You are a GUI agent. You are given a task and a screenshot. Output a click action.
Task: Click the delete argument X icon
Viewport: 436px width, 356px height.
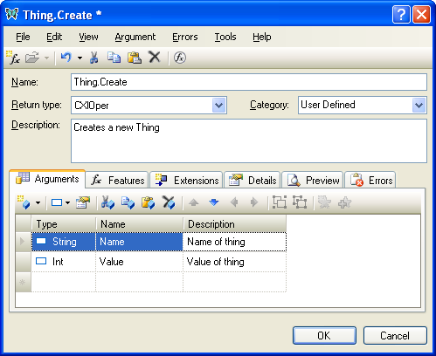(x=169, y=202)
